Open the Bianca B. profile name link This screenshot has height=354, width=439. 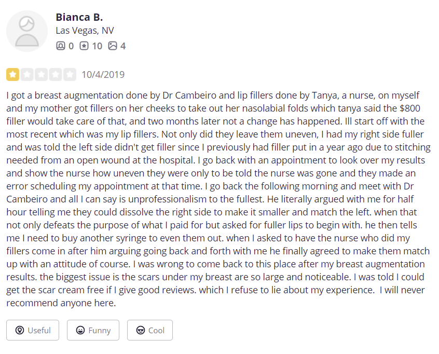(x=79, y=17)
